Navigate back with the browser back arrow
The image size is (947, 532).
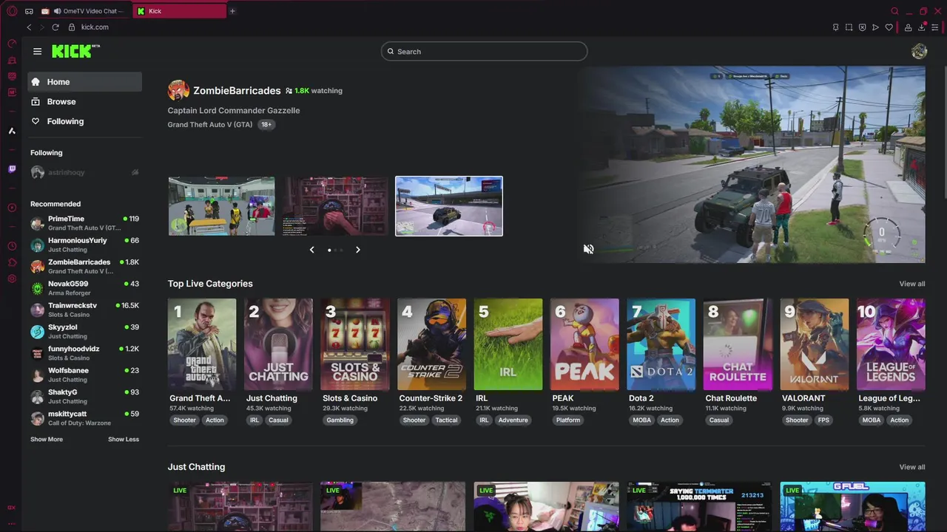click(x=29, y=27)
